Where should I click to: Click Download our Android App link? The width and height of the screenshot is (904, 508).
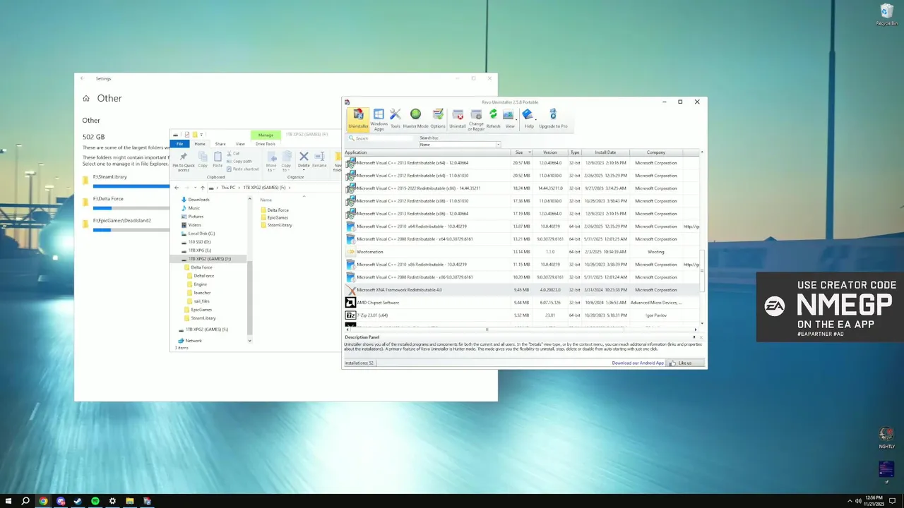[x=638, y=363]
